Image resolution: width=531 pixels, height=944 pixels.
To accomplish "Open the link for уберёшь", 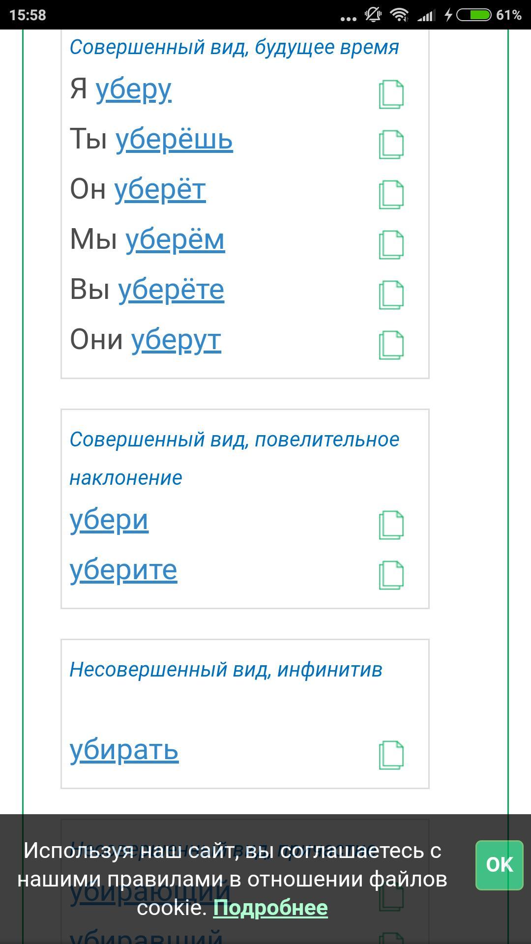I will (x=174, y=140).
